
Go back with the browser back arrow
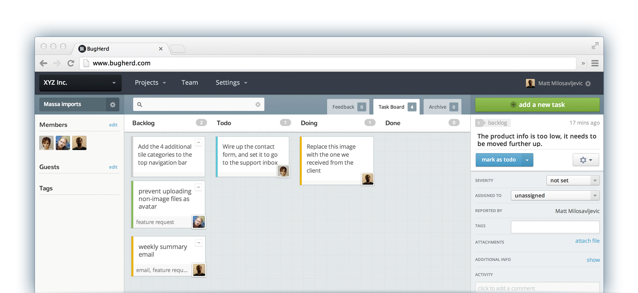(43, 63)
